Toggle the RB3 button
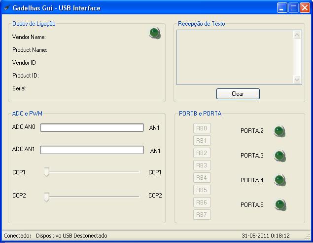Screen dimensions: 313x243 tap(202, 165)
